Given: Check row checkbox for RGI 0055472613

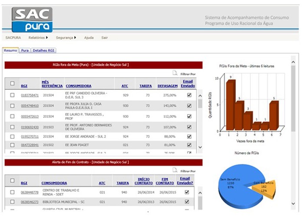Looking at the screenshot, I should tap(12, 116).
